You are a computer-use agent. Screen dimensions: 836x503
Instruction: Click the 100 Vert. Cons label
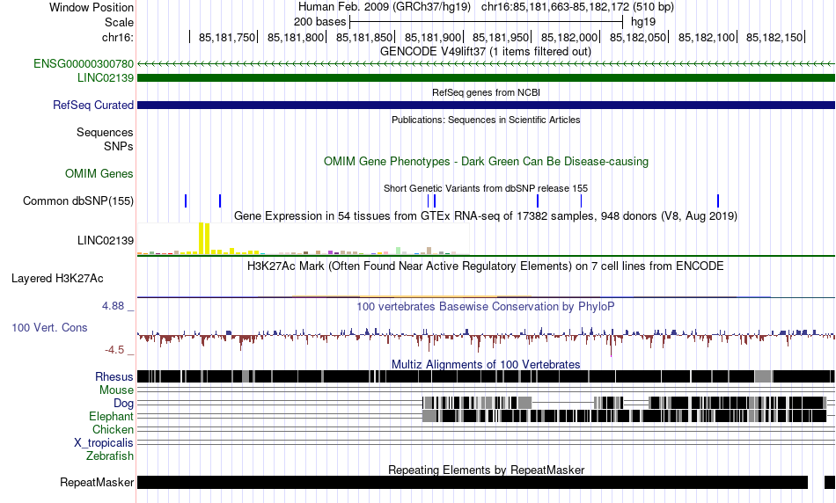[49, 328]
